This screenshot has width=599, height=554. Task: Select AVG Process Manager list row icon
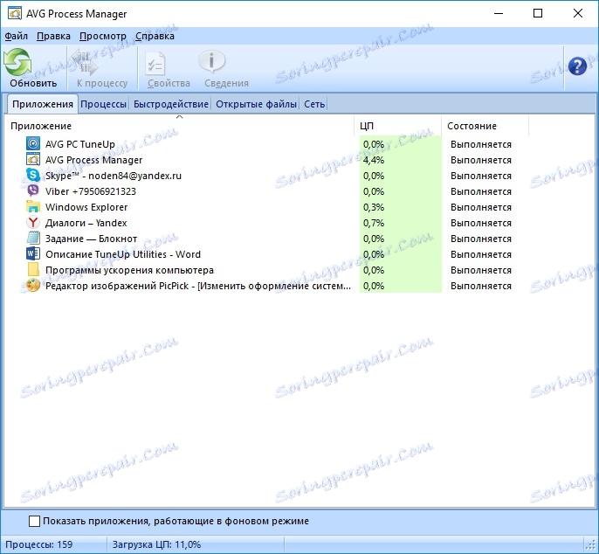point(33,159)
